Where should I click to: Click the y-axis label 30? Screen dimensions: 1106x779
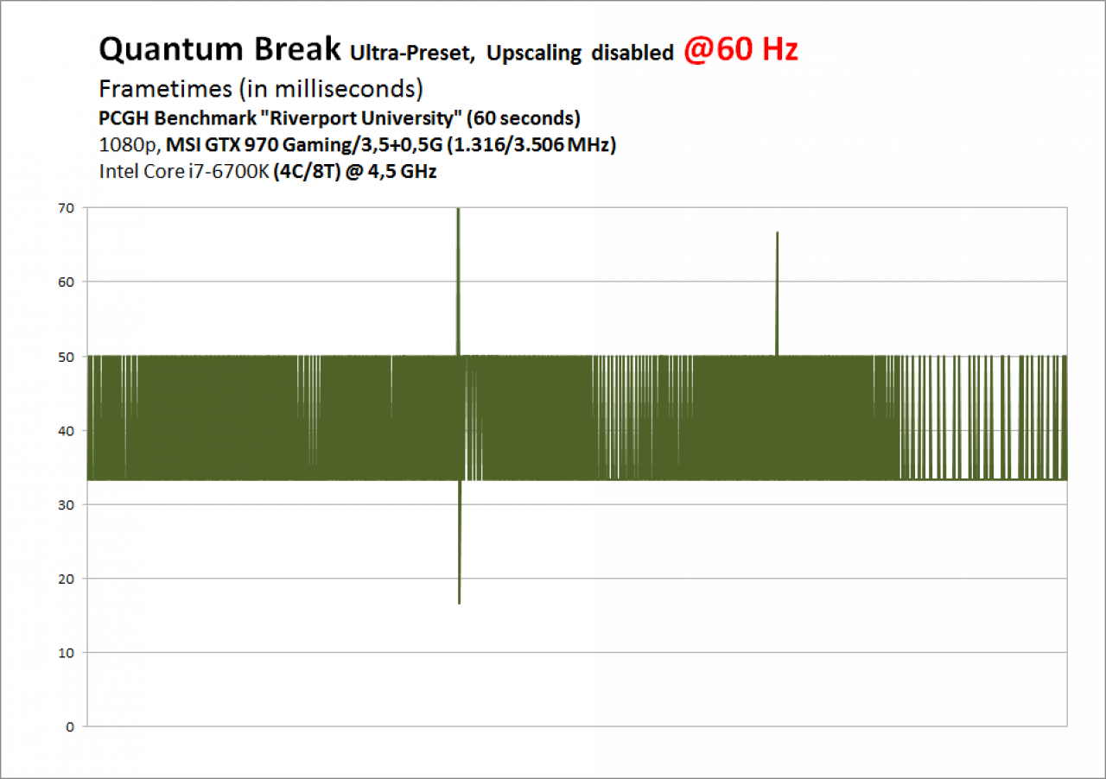[66, 504]
